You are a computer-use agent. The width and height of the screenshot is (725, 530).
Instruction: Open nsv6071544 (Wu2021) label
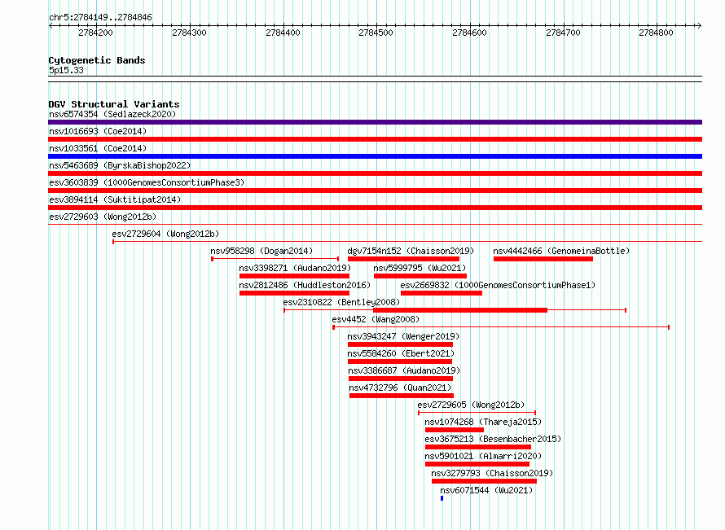pyautogui.click(x=486, y=490)
